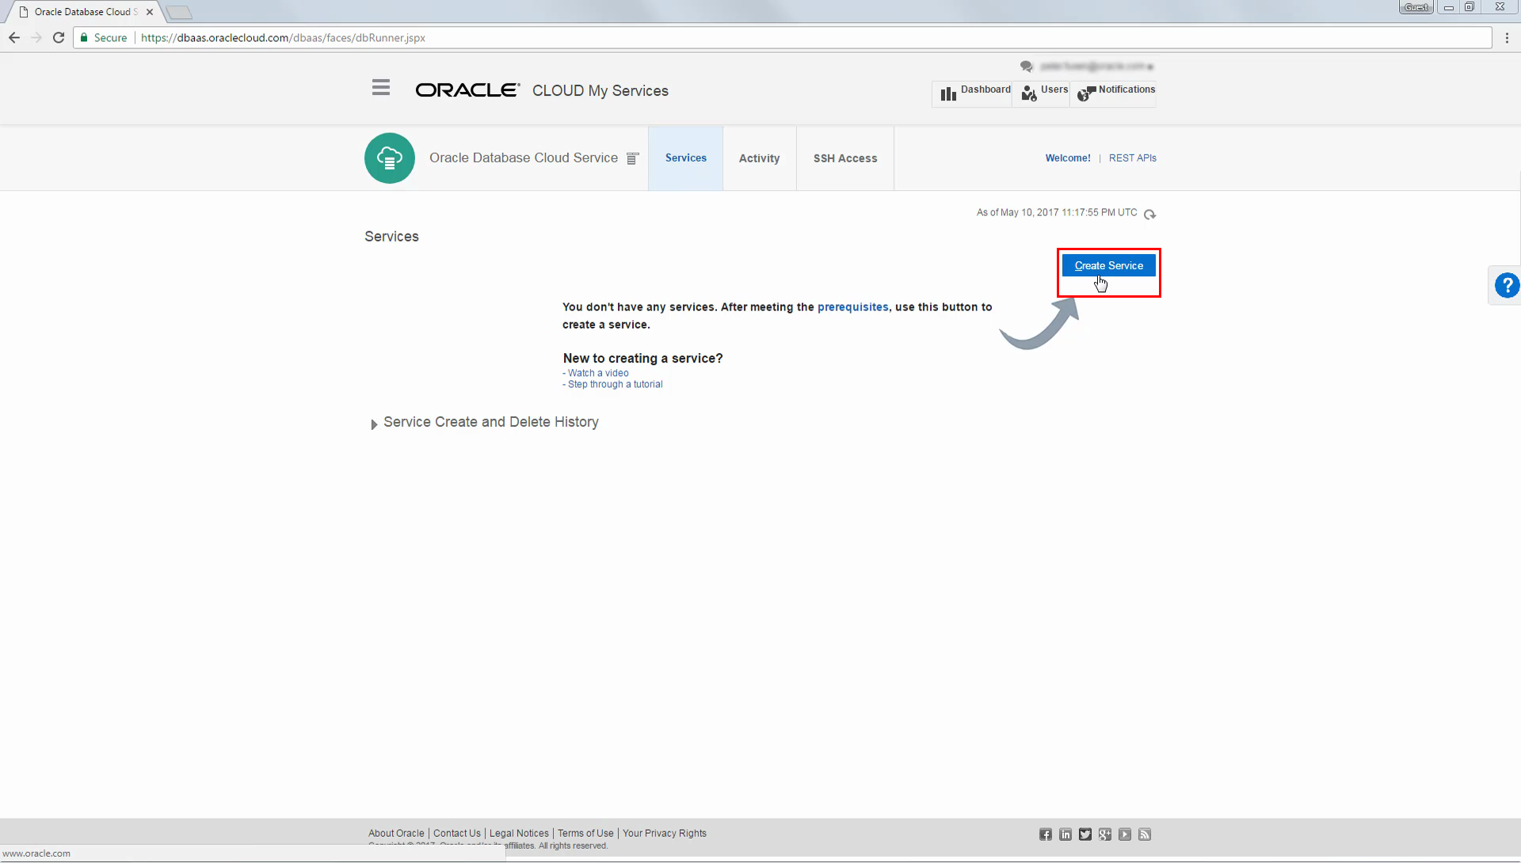The height and width of the screenshot is (863, 1521).
Task: Refresh the services timestamp
Action: pyautogui.click(x=1150, y=214)
